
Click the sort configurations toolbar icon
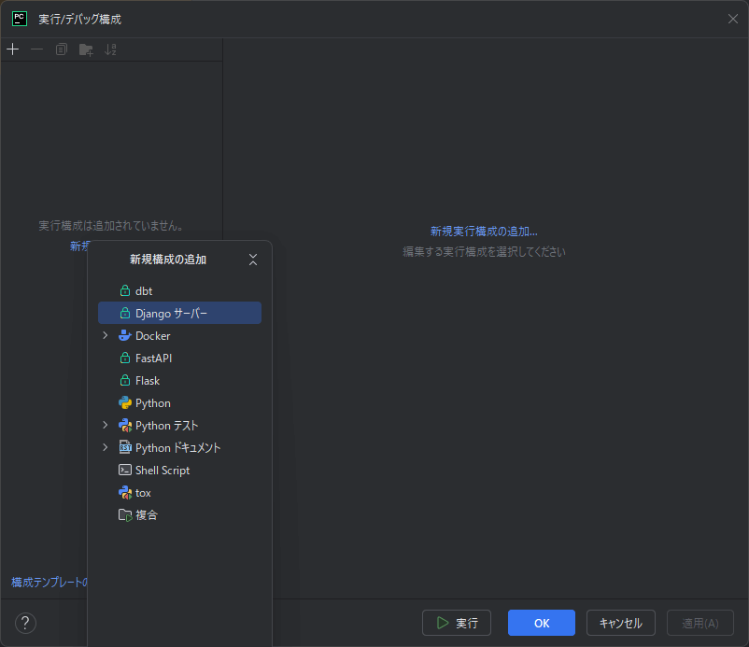[x=111, y=49]
